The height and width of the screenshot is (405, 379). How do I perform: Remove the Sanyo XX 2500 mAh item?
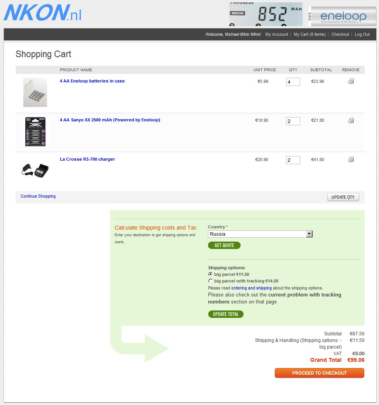351,120
